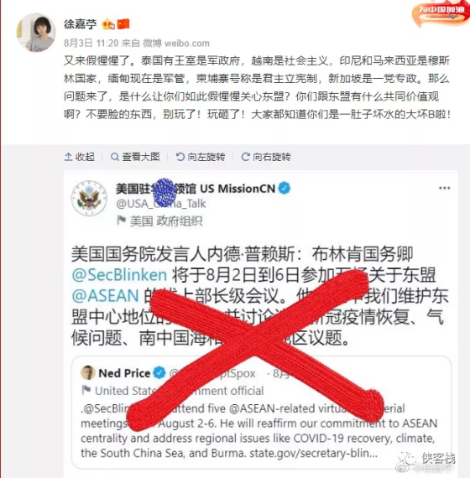470x478 pixels.
Task: Open the poster's profile avatar photo
Action: point(36,33)
